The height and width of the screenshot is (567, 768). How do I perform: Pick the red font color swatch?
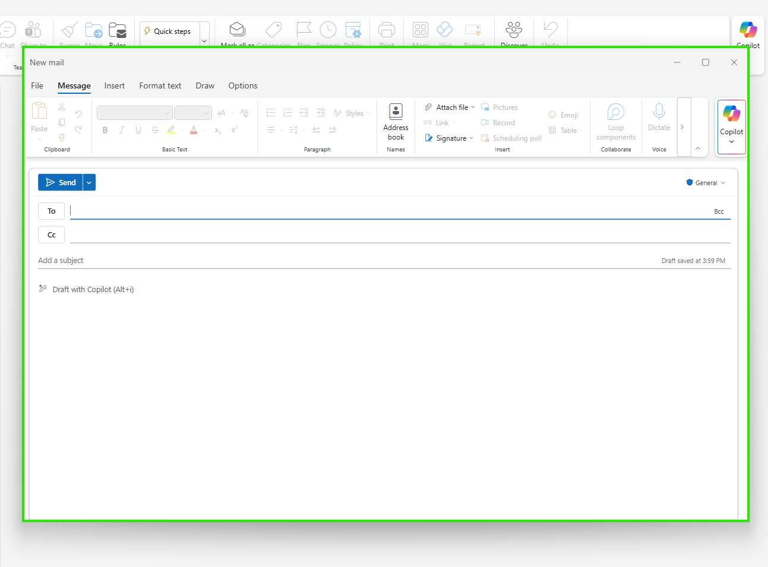[194, 130]
